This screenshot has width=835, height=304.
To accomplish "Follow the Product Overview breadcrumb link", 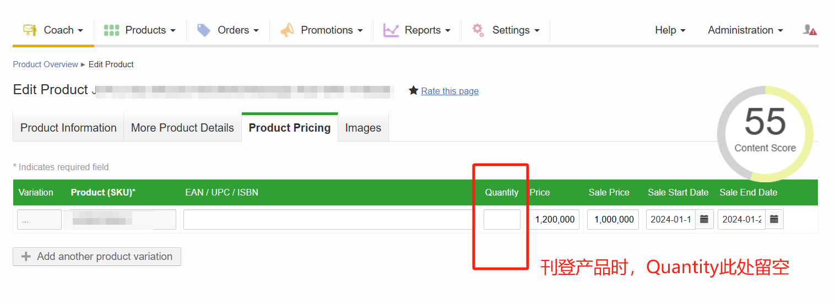I will [x=45, y=64].
